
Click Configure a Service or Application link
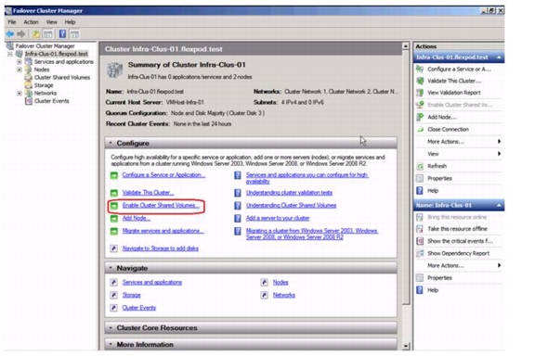pyautogui.click(x=163, y=175)
